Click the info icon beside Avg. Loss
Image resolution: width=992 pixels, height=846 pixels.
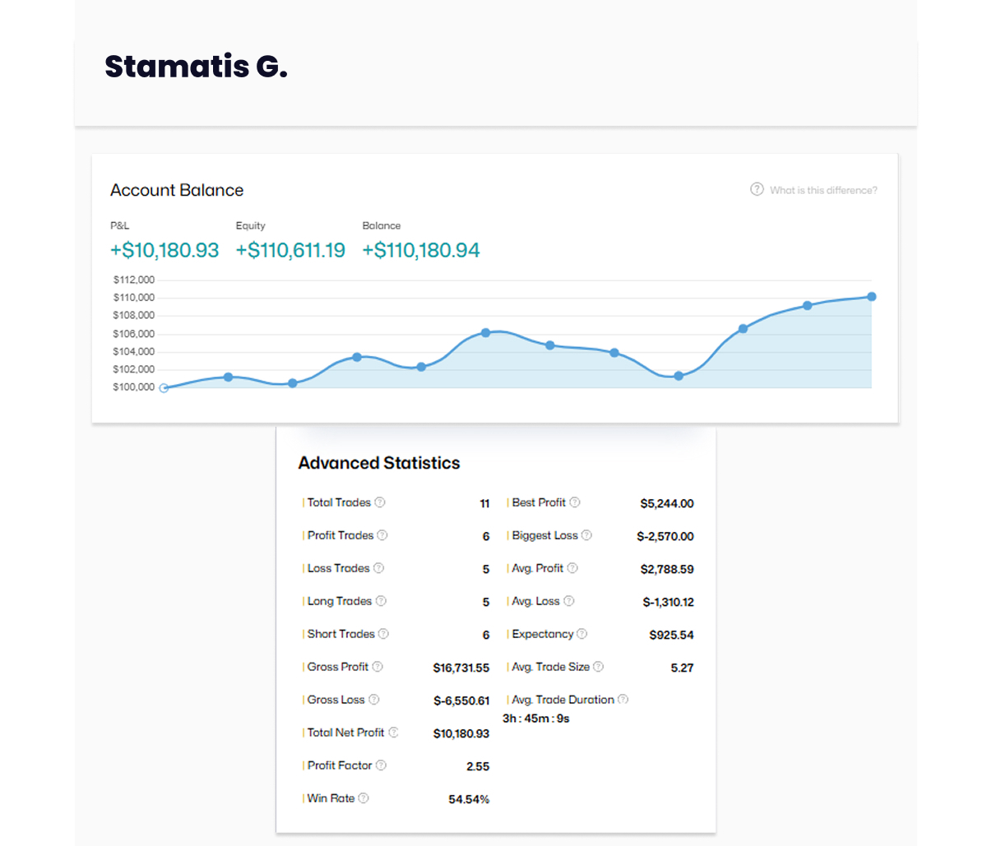coord(569,601)
